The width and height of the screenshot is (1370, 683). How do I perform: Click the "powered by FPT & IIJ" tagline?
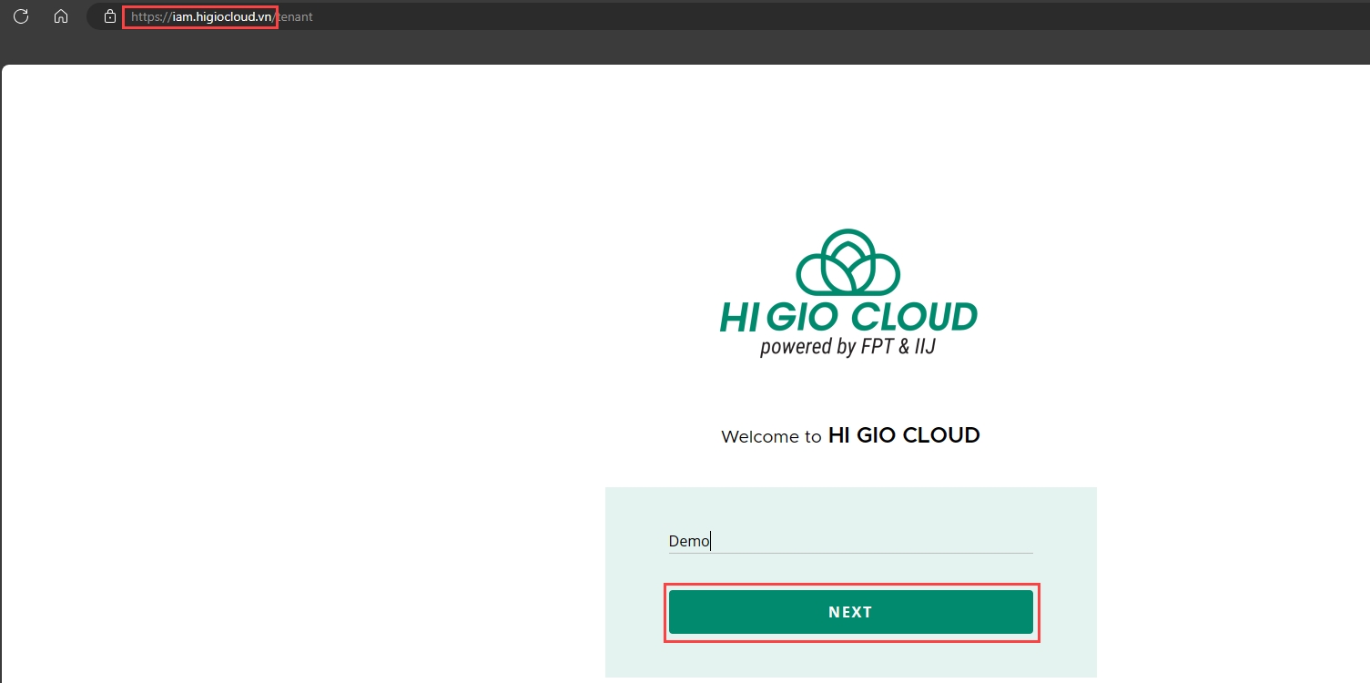pyautogui.click(x=847, y=347)
